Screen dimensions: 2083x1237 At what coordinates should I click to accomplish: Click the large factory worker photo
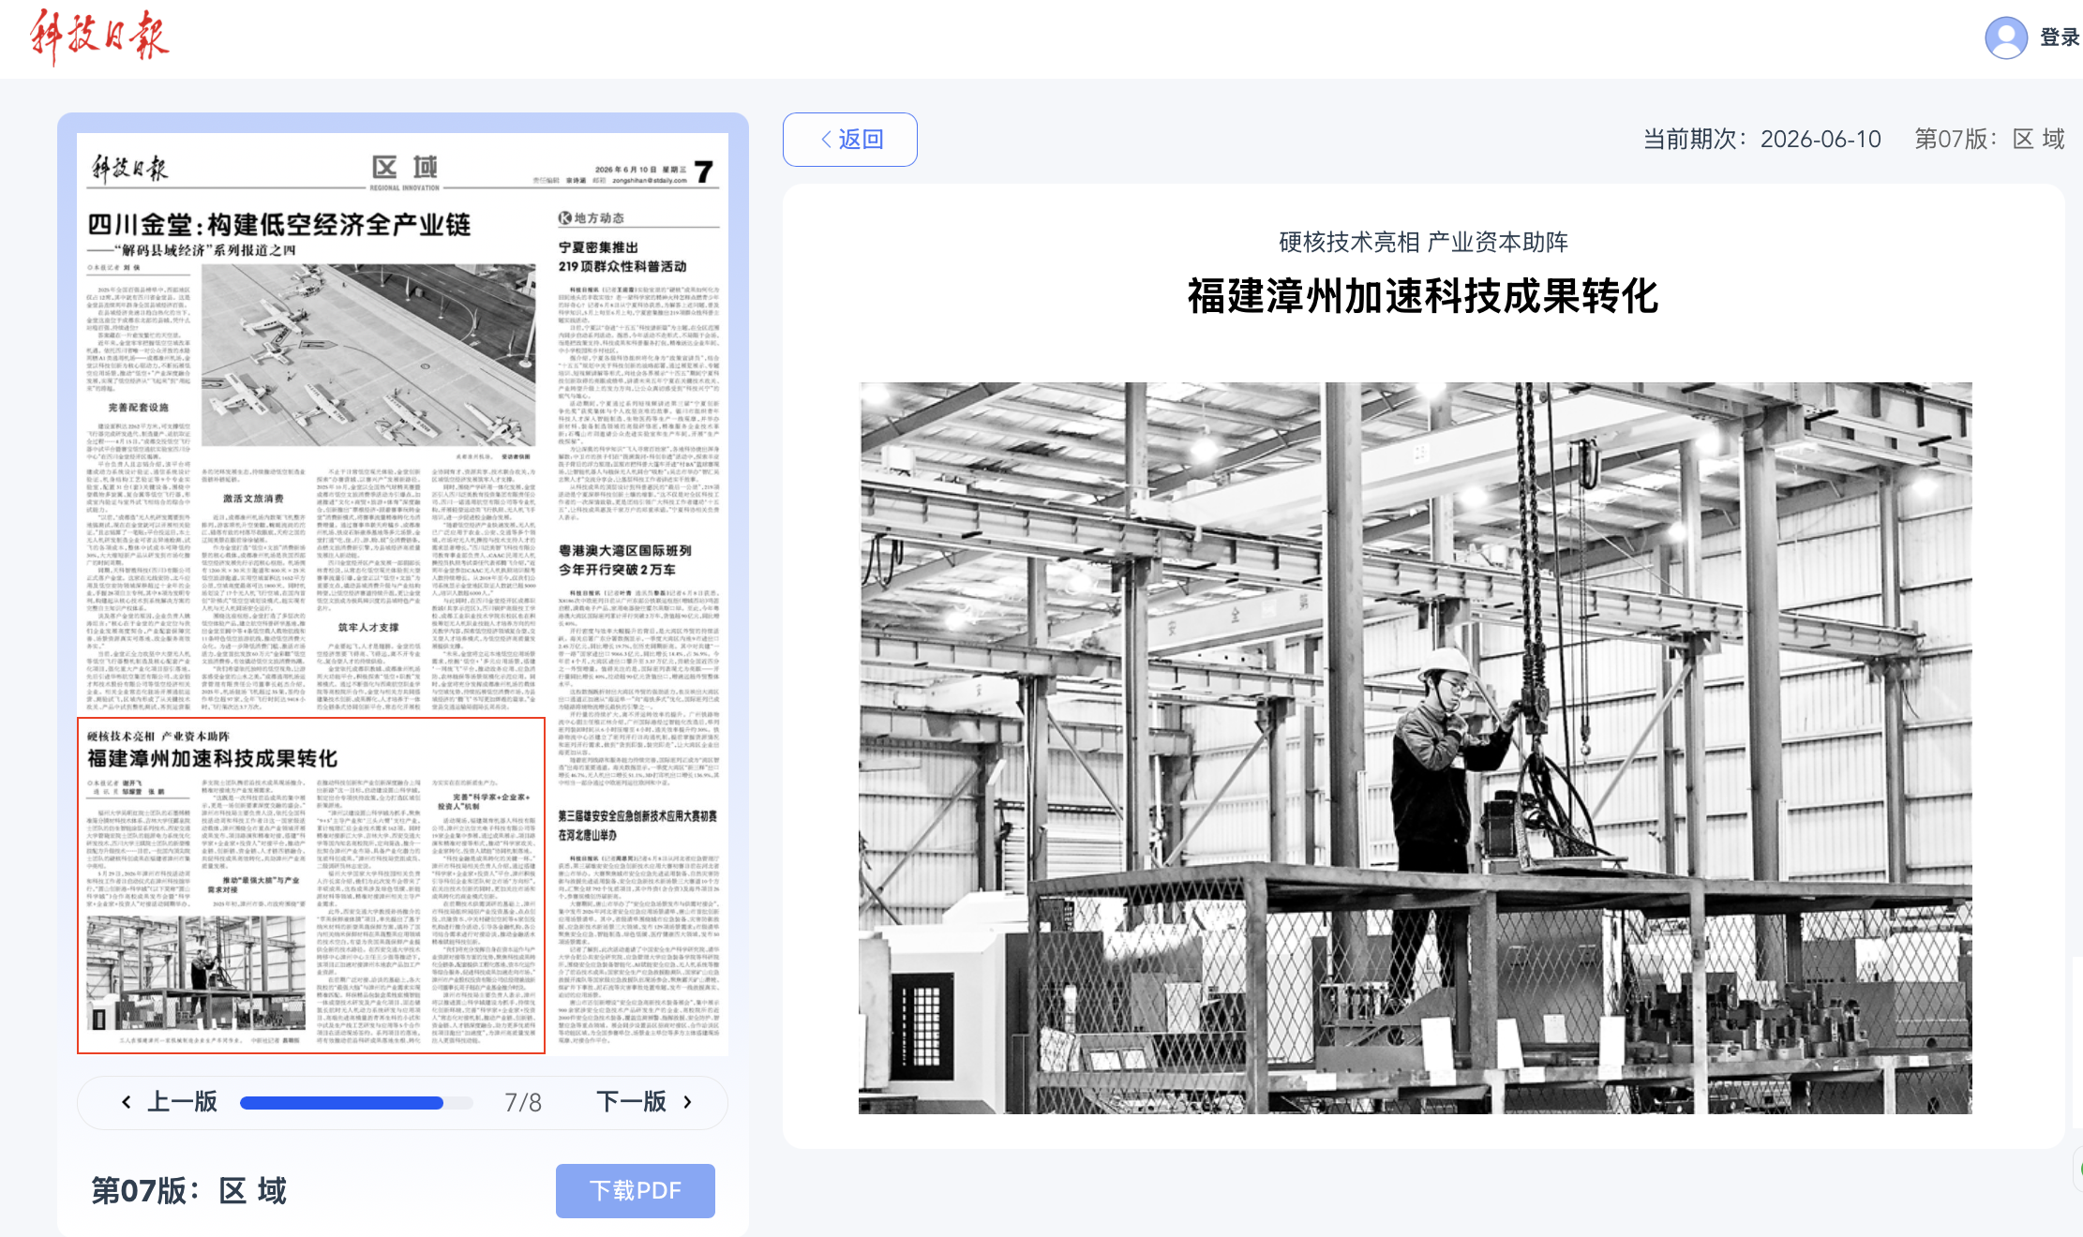click(1416, 748)
